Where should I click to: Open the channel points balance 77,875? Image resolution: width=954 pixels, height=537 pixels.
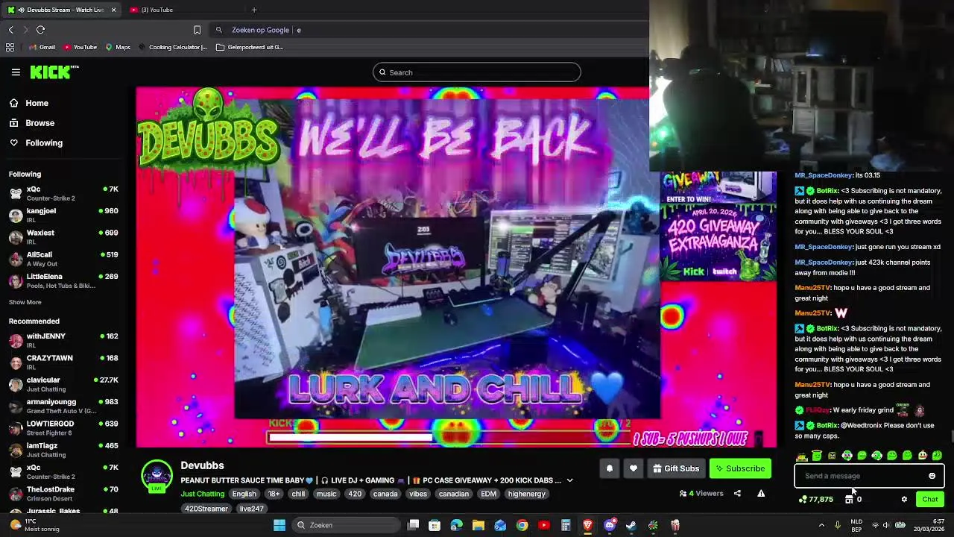tap(816, 500)
